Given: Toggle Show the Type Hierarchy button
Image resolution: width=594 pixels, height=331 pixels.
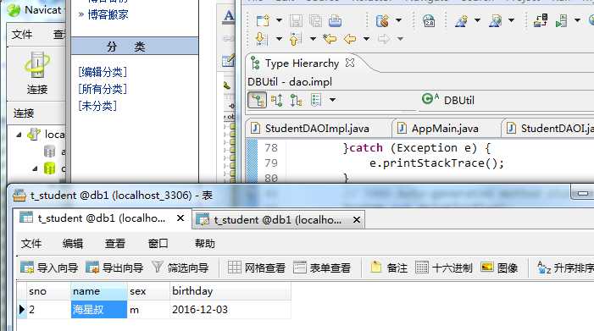Looking at the screenshot, I should click(x=258, y=100).
